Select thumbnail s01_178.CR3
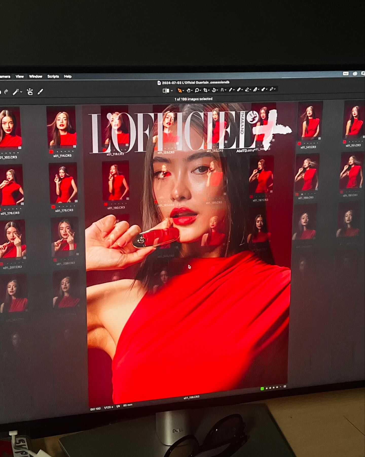This screenshot has height=457, width=365. coord(63,183)
